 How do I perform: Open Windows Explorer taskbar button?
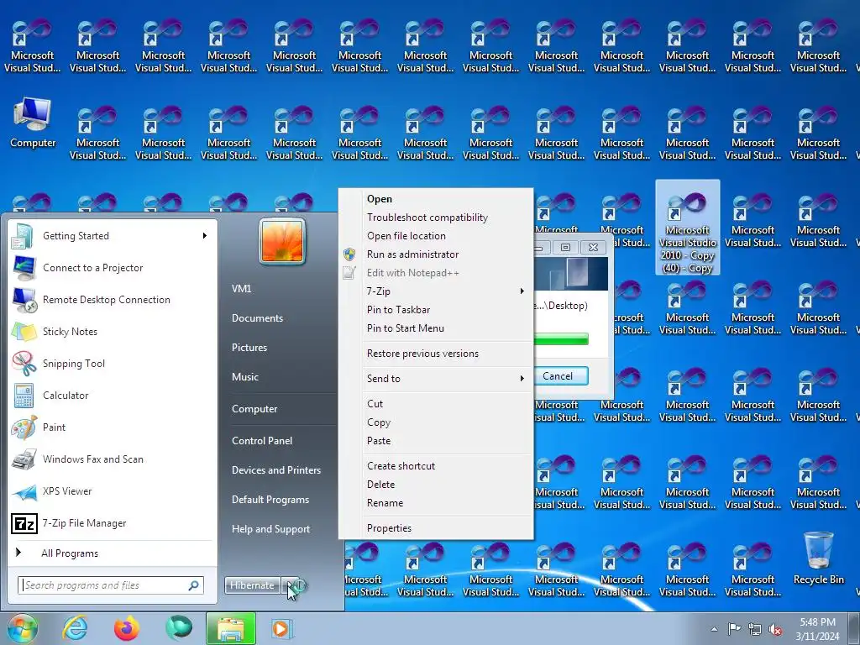pyautogui.click(x=231, y=628)
